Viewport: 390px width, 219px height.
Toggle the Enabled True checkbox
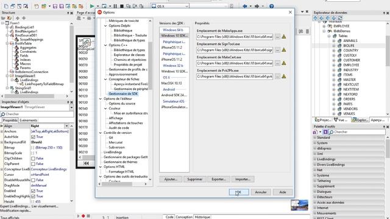coord(33,191)
